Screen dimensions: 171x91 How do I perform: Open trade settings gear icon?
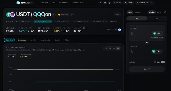click(x=165, y=12)
